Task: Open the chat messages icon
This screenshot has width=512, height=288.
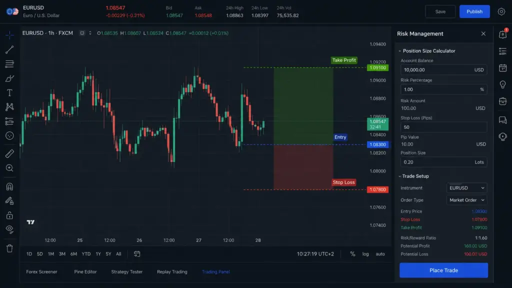Action: (x=503, y=120)
